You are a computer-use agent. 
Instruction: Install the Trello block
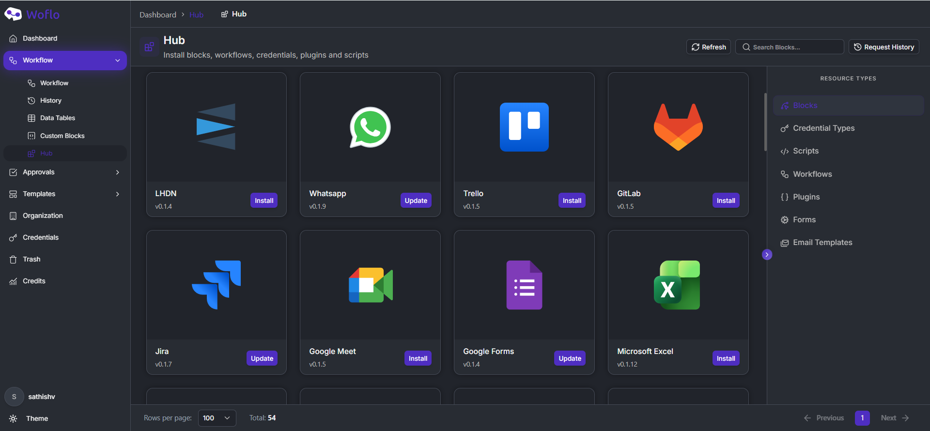click(x=572, y=200)
